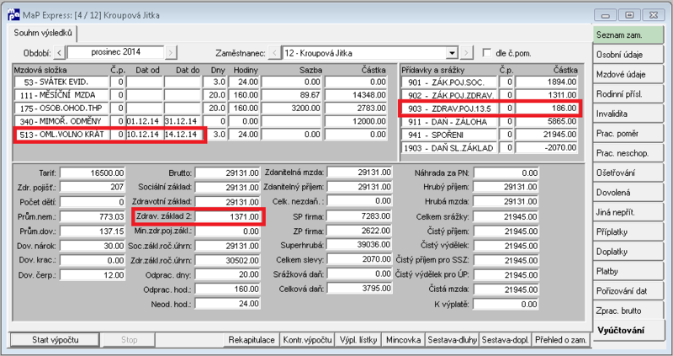Open Prac. neschop. side tab
The image size is (673, 356).
click(628, 153)
